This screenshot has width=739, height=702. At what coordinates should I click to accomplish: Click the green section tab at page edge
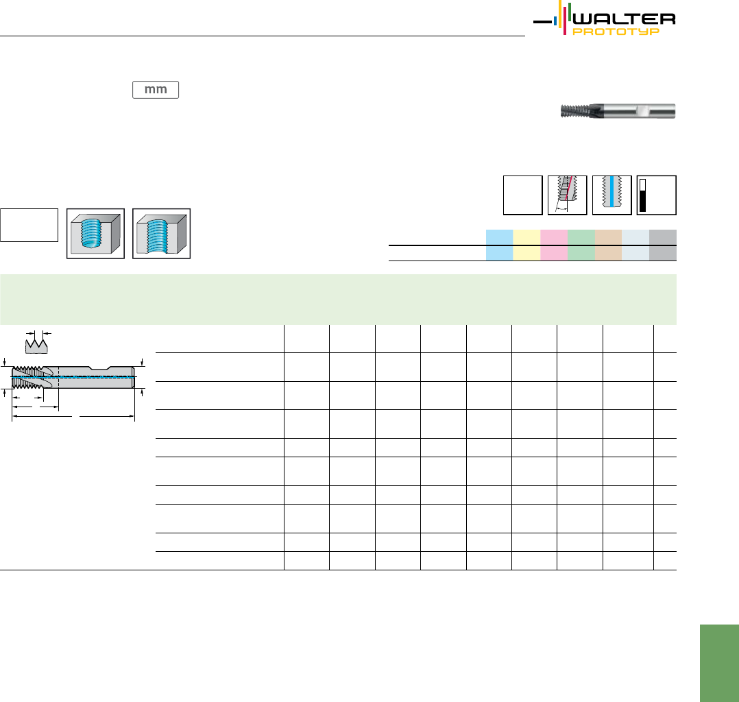[x=719, y=664]
